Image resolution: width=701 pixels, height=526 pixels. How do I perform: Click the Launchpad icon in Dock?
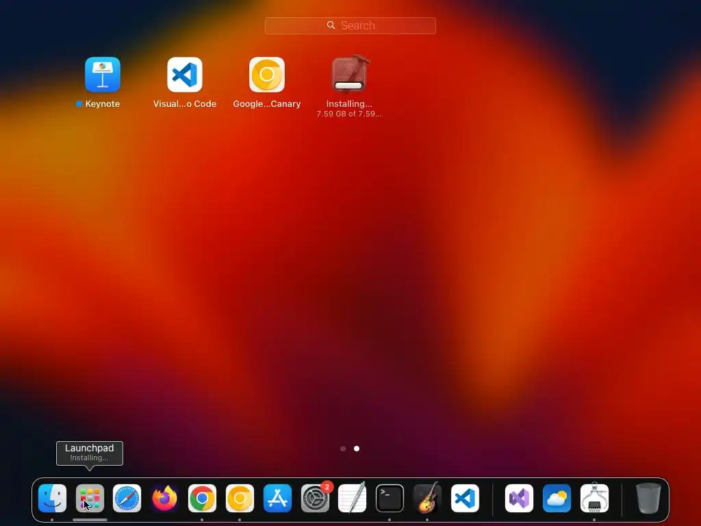click(x=90, y=498)
